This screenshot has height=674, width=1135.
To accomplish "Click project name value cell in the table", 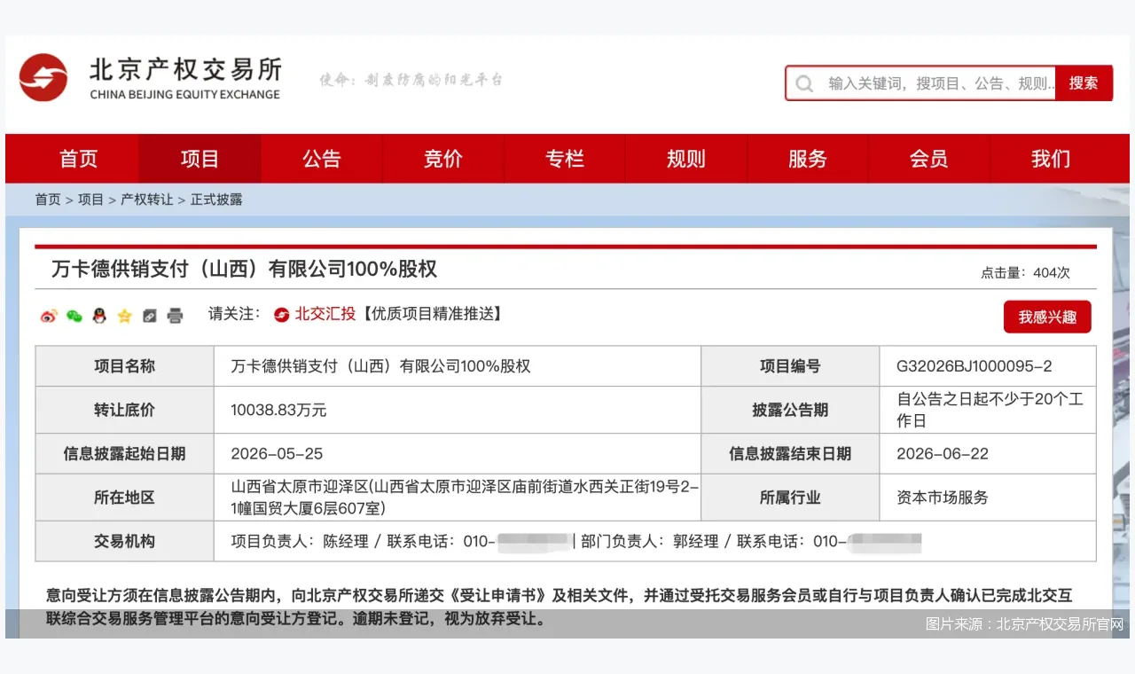I will coord(458,366).
